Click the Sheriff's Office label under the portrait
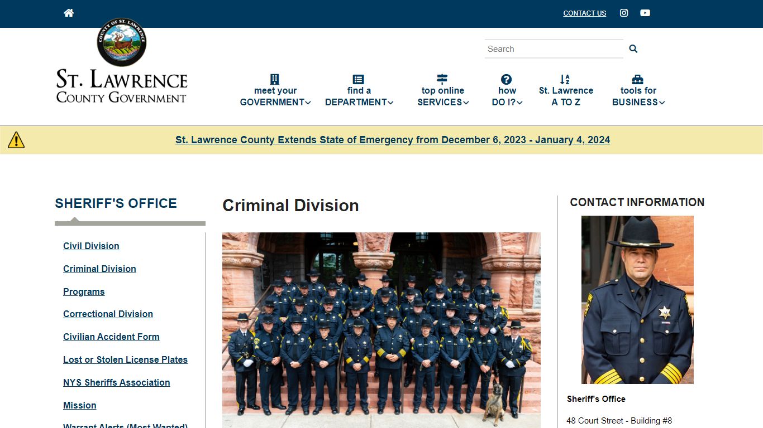The image size is (763, 428). 596,399
